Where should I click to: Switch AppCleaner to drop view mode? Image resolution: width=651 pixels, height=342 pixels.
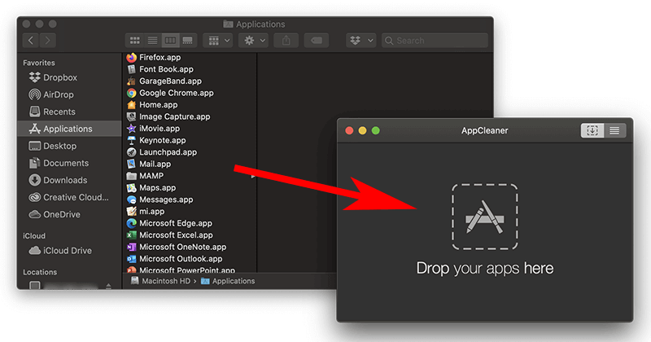[x=592, y=130]
